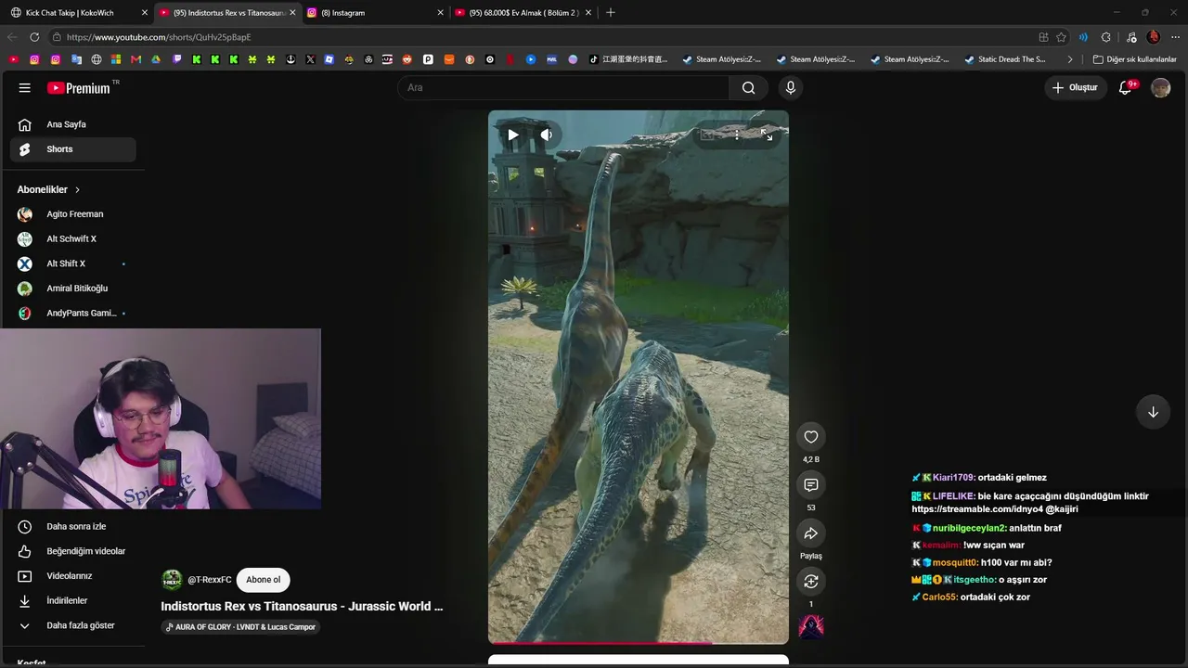
Task: Subscribe with the Abone ol button
Action: 263,580
